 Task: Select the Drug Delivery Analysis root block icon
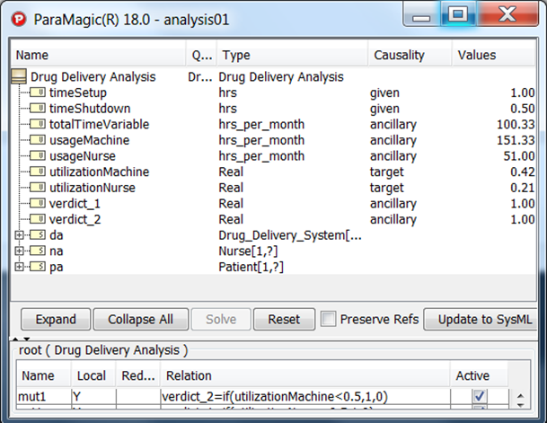click(19, 76)
